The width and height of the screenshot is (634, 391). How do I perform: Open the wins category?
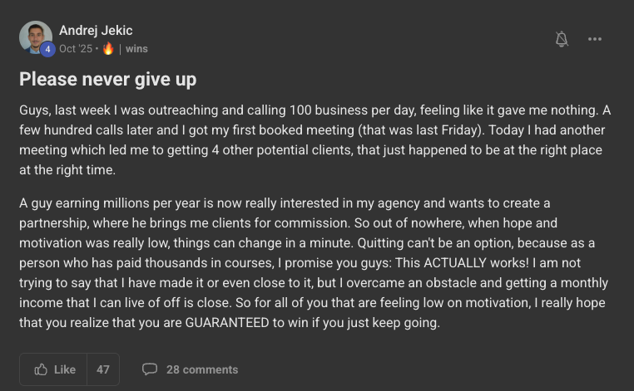coord(136,49)
